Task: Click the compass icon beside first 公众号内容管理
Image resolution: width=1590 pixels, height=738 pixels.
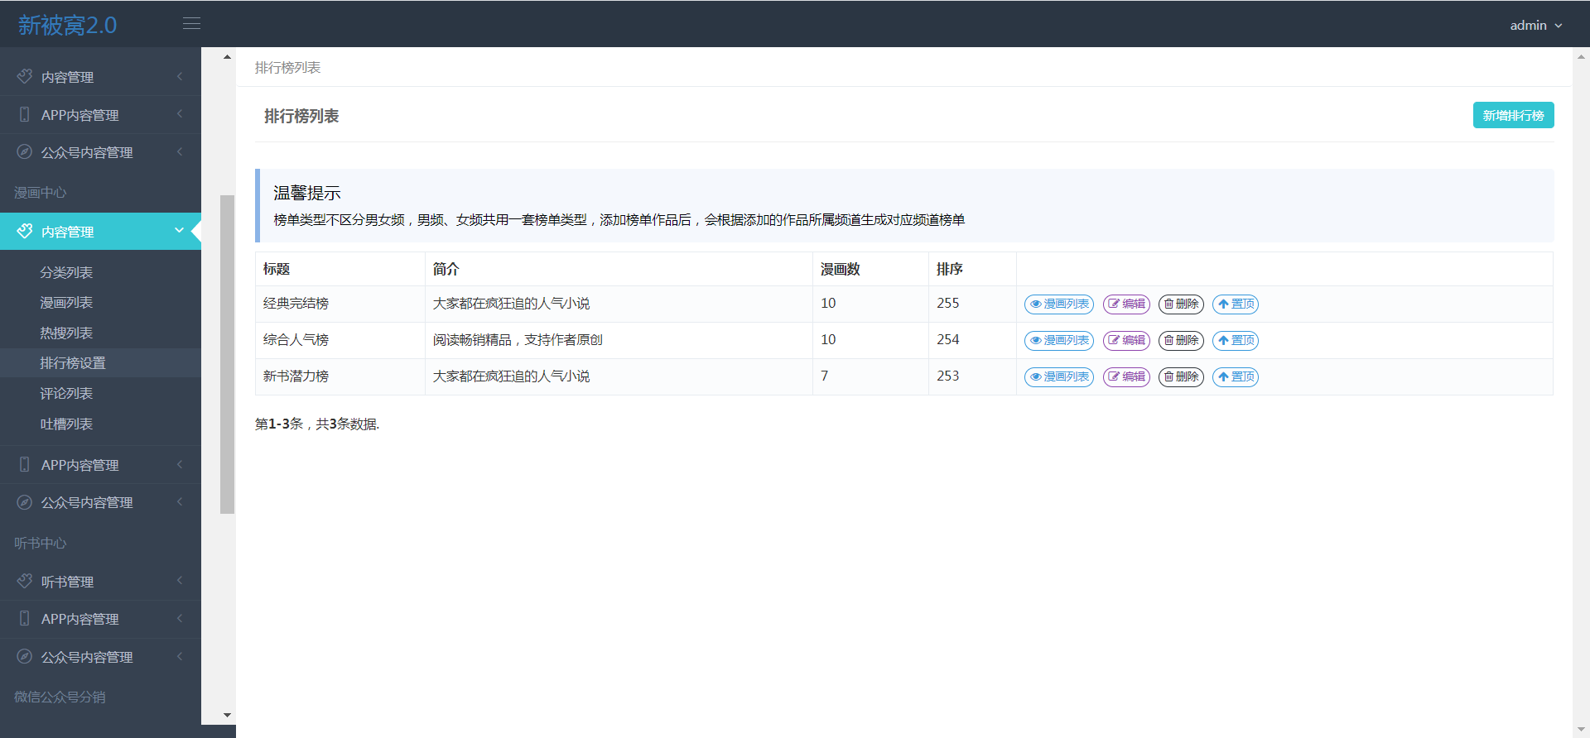Action: (x=24, y=152)
